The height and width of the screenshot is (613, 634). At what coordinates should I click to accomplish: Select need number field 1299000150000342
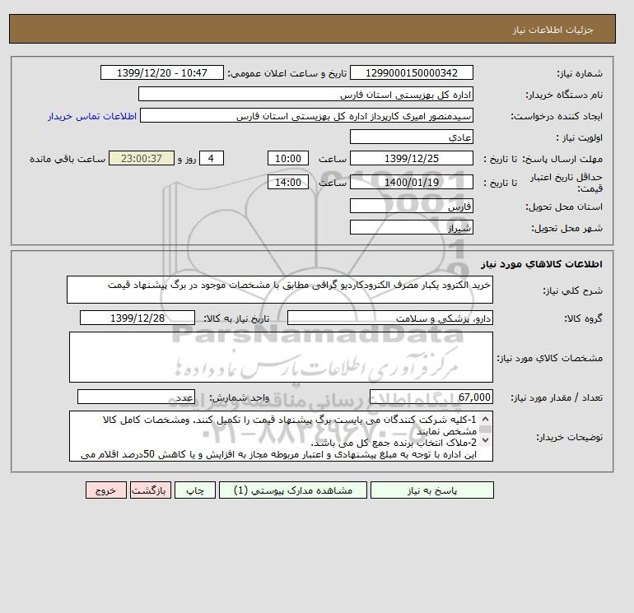tap(411, 72)
